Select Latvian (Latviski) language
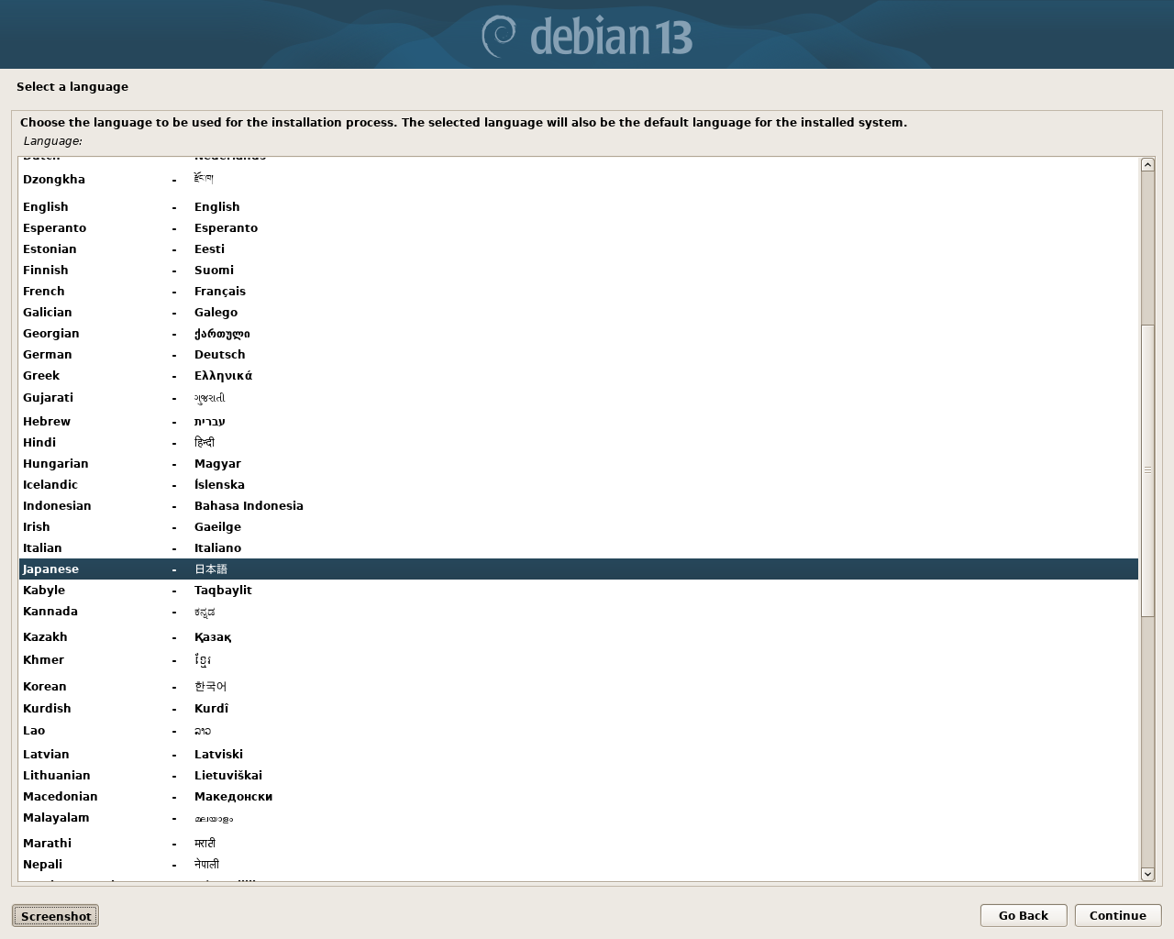1174x939 pixels. 579,755
